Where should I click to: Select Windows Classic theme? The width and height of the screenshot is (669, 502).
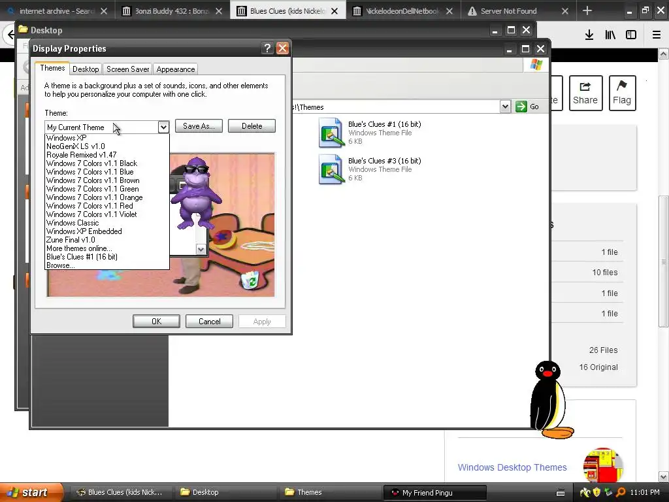107,223
